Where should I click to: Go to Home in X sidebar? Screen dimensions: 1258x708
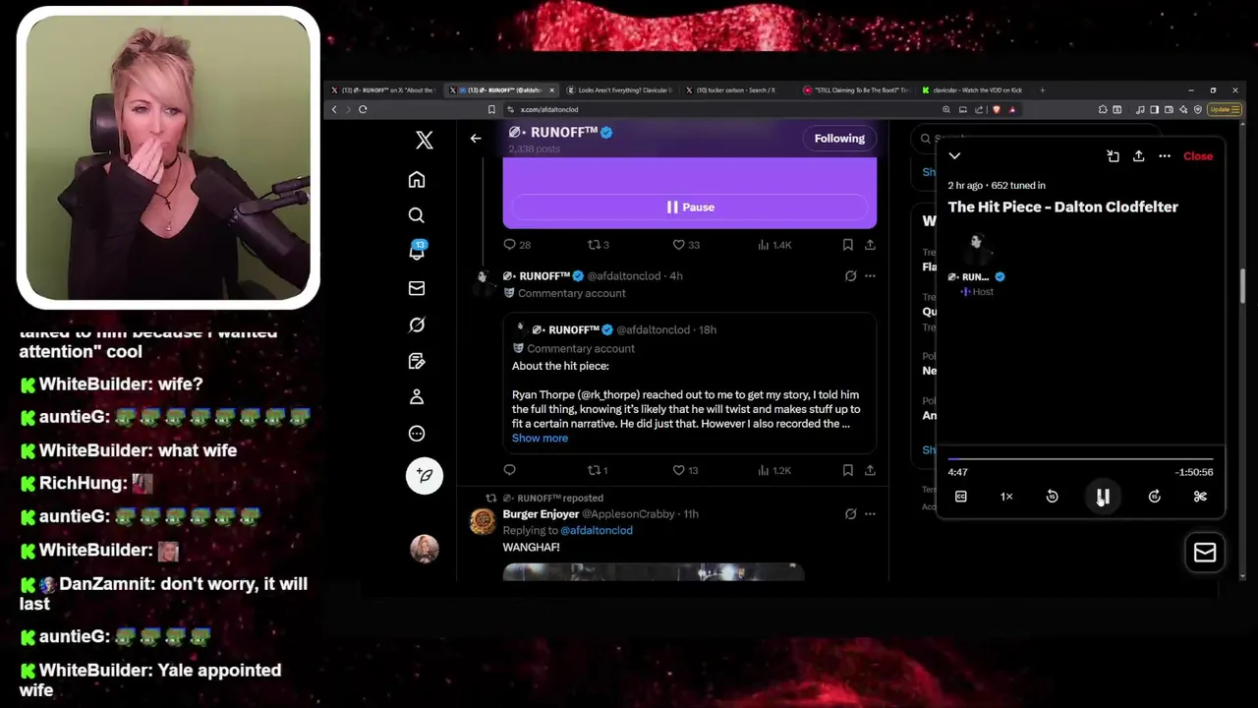click(417, 179)
